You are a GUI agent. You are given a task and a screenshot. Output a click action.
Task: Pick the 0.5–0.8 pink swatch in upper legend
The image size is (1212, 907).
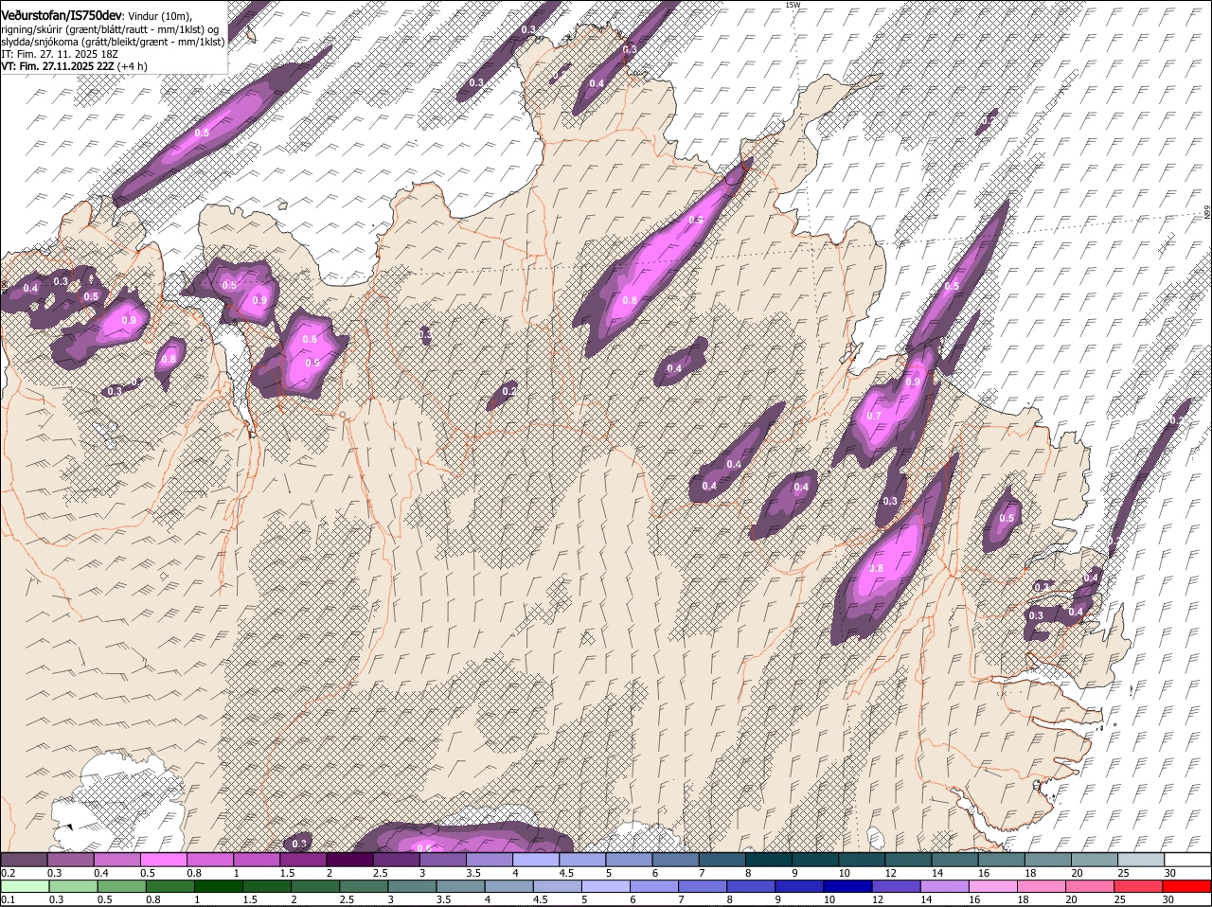tap(164, 859)
